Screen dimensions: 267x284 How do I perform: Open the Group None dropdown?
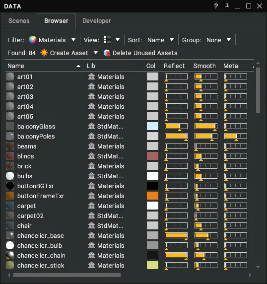click(x=229, y=40)
